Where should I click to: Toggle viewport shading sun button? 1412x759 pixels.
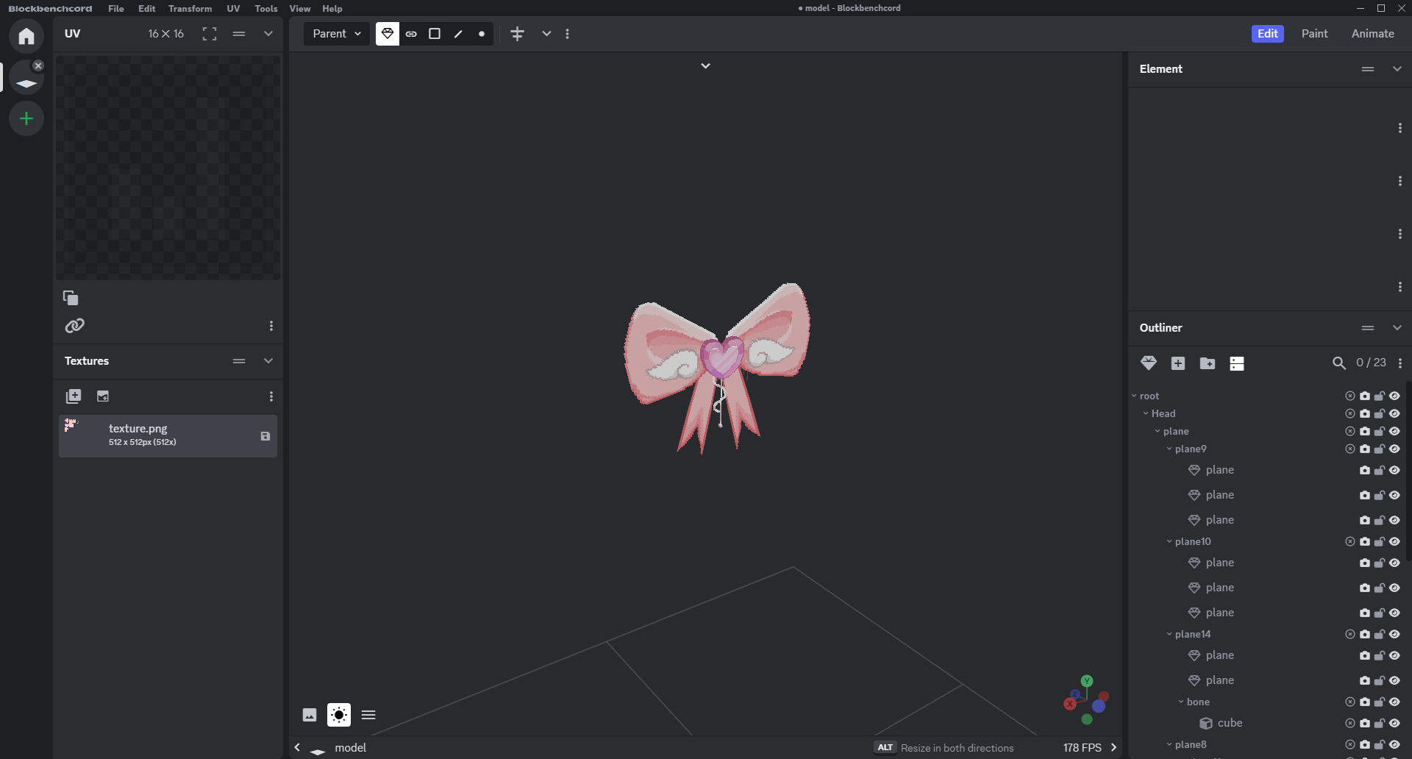[x=339, y=715]
